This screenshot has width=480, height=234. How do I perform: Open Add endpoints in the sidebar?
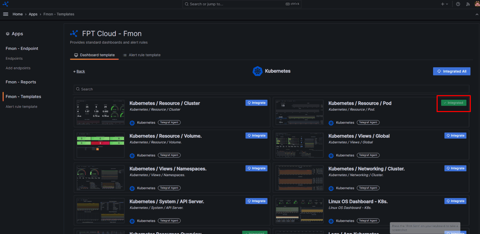pos(18,68)
